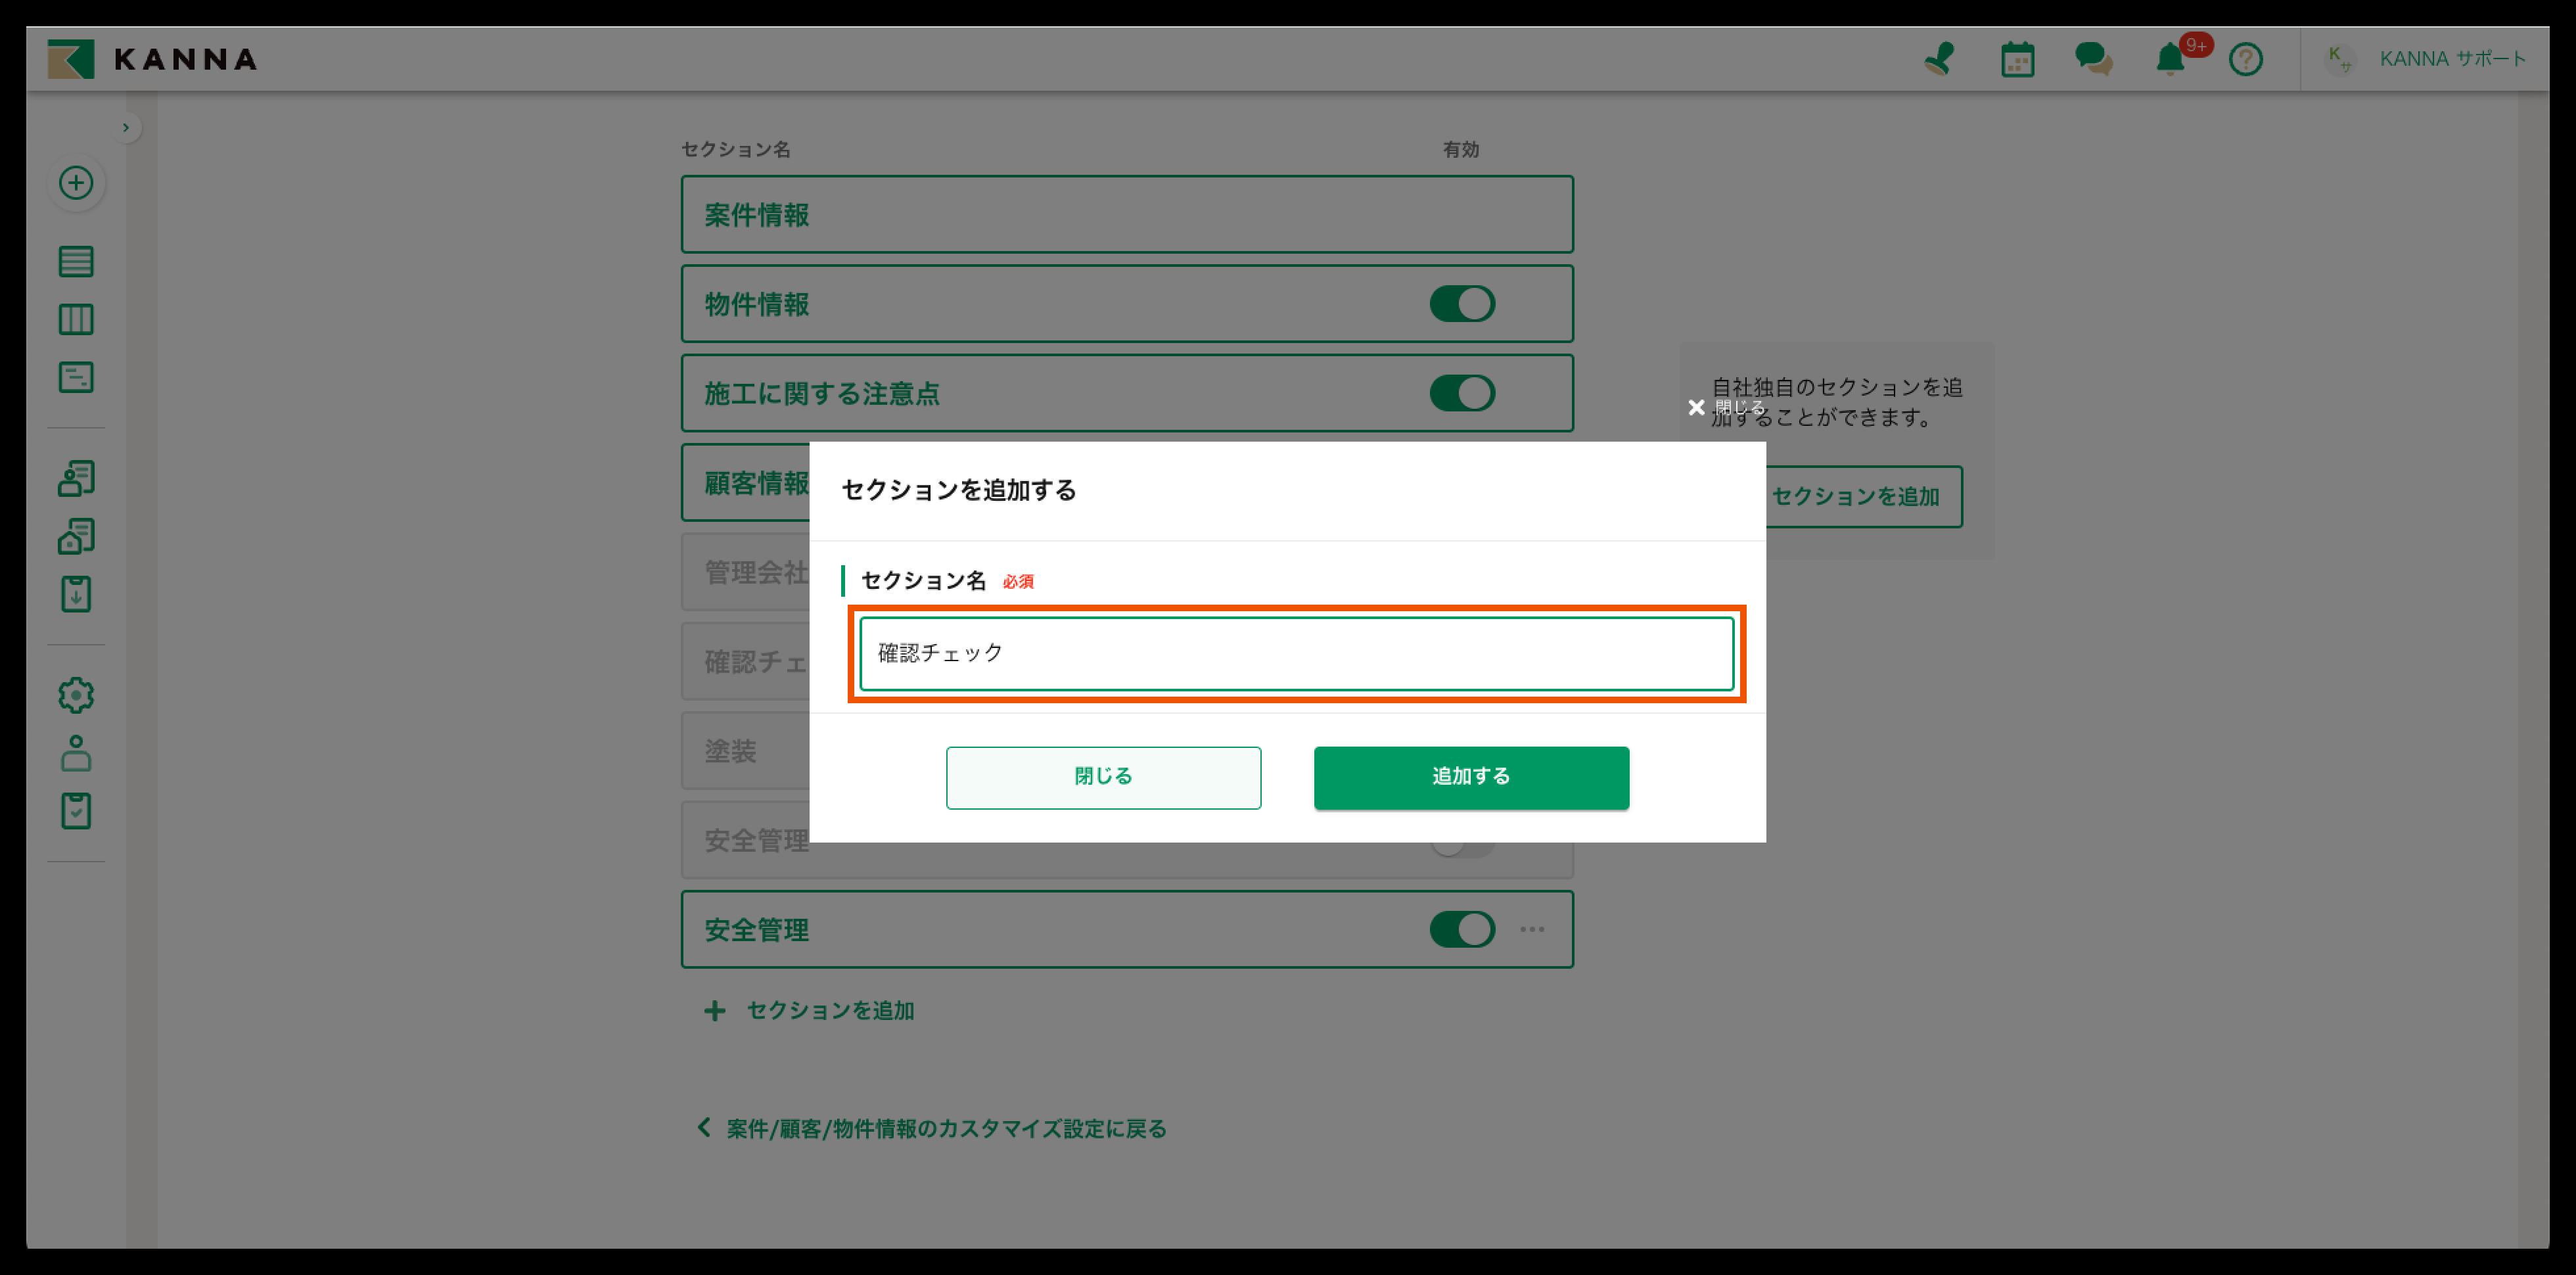2576x1275 pixels.
Task: Click the 追加する button in dialog
Action: (x=1470, y=777)
